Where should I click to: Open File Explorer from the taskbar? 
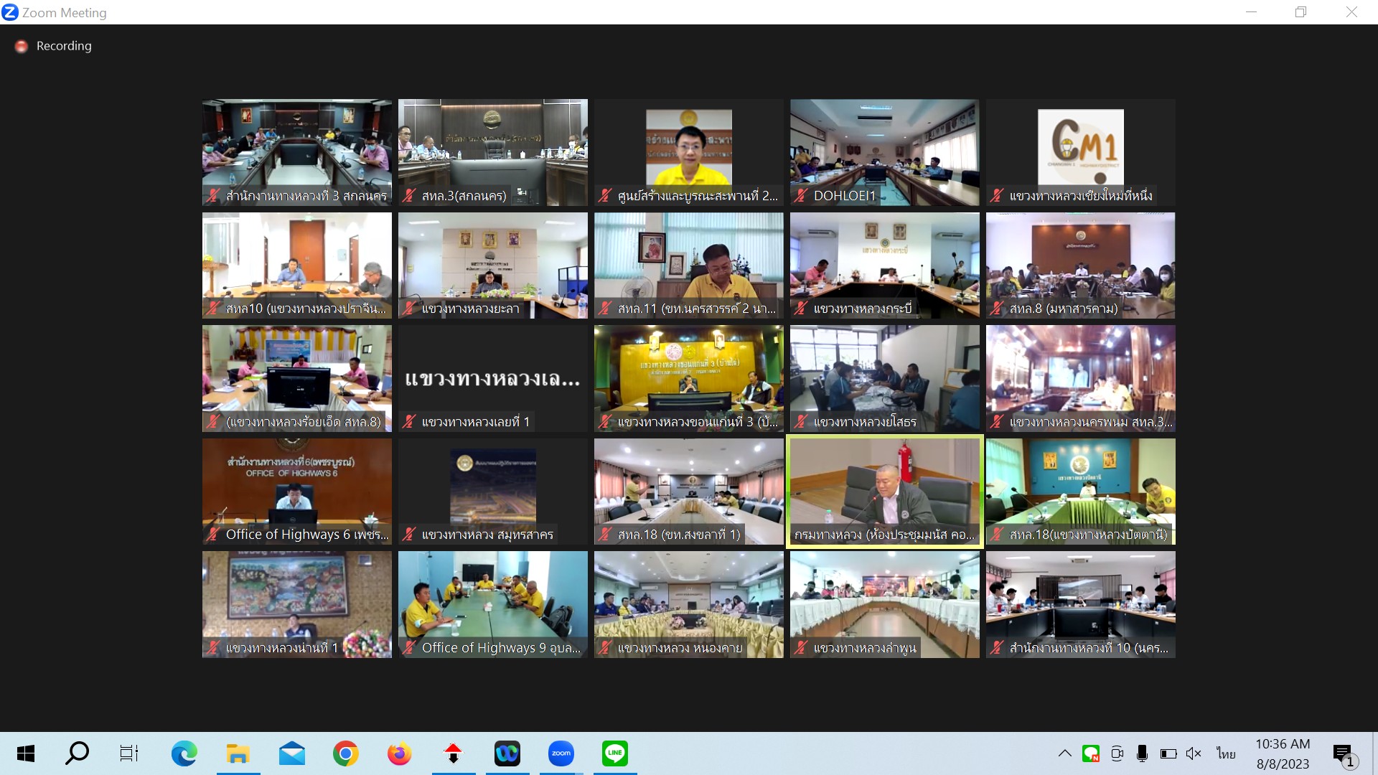tap(238, 753)
